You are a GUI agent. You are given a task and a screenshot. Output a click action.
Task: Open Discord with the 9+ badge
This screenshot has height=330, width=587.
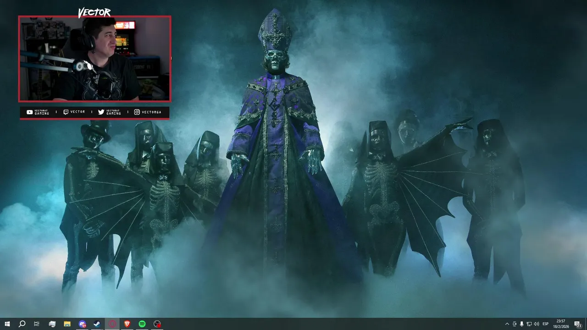82,324
